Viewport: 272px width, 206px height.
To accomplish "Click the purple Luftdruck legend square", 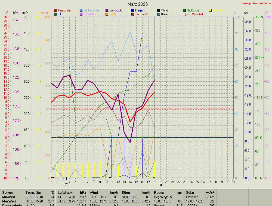I will point(107,10).
